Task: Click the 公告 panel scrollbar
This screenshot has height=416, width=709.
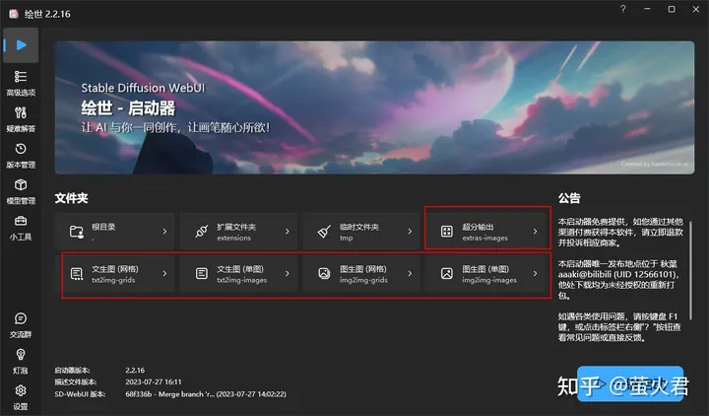Action: [x=690, y=270]
